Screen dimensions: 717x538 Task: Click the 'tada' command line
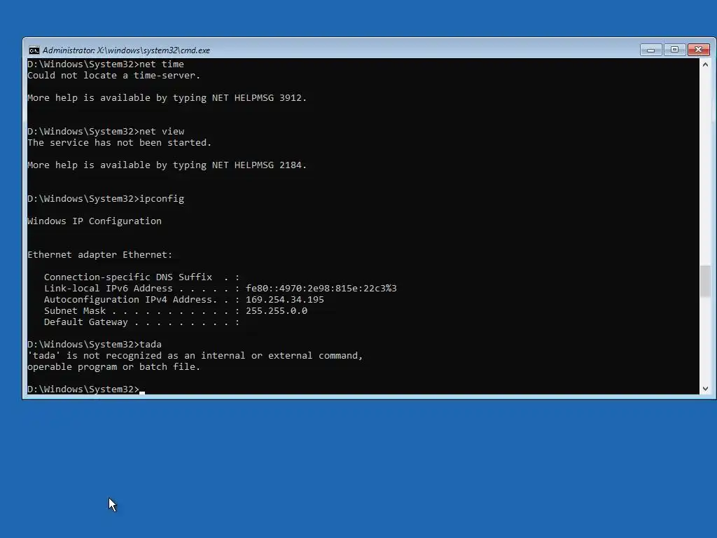[x=95, y=345]
